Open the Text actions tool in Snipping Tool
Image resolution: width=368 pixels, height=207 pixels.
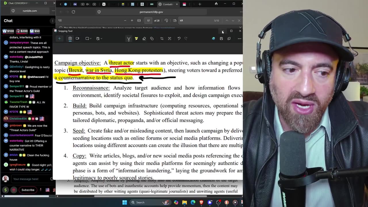click(170, 39)
